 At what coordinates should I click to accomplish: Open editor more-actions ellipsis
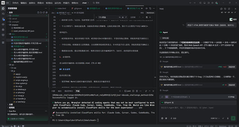154,9
